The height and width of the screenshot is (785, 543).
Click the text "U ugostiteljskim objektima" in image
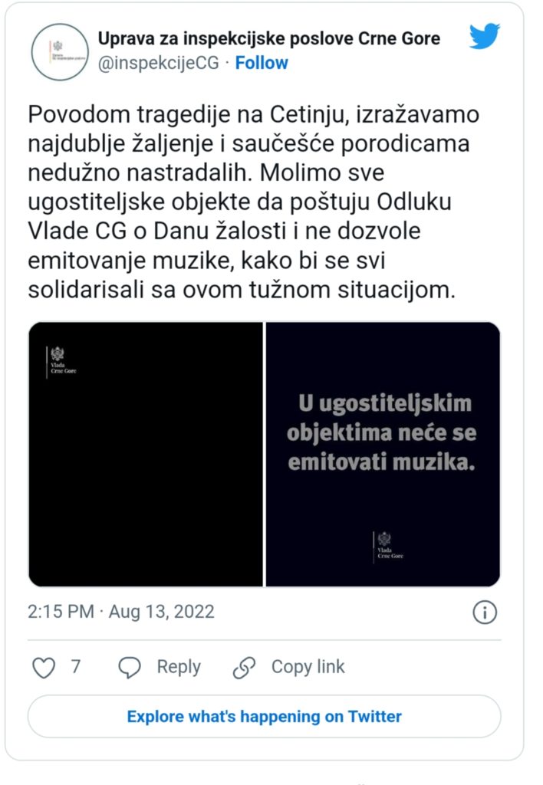pyautogui.click(x=382, y=418)
